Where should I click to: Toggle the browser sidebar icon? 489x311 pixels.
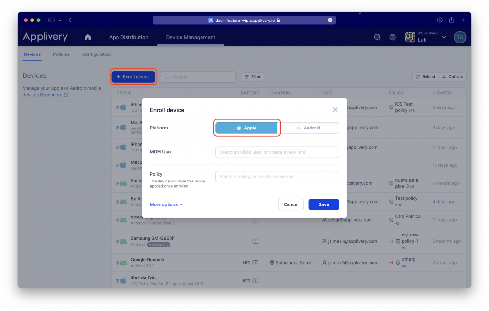pyautogui.click(x=52, y=20)
